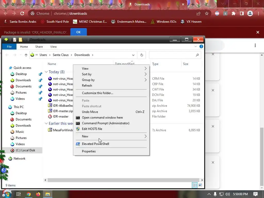Expand the Explorer ribbon chevron
The height and width of the screenshot is (198, 264).
point(195,46)
